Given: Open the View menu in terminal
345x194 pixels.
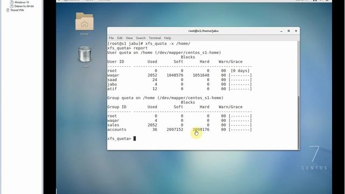Looking at the screenshot, I should [129, 38].
